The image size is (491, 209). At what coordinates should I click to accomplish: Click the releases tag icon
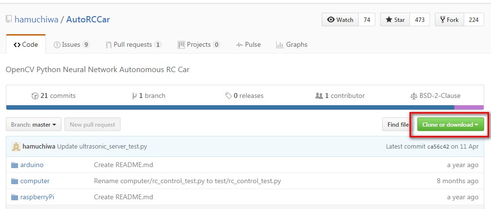pos(228,96)
